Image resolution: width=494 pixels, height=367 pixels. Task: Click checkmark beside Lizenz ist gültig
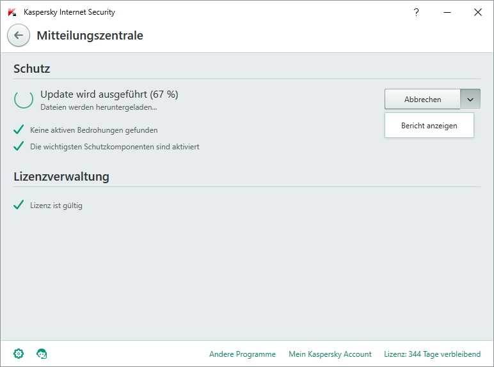(19, 204)
